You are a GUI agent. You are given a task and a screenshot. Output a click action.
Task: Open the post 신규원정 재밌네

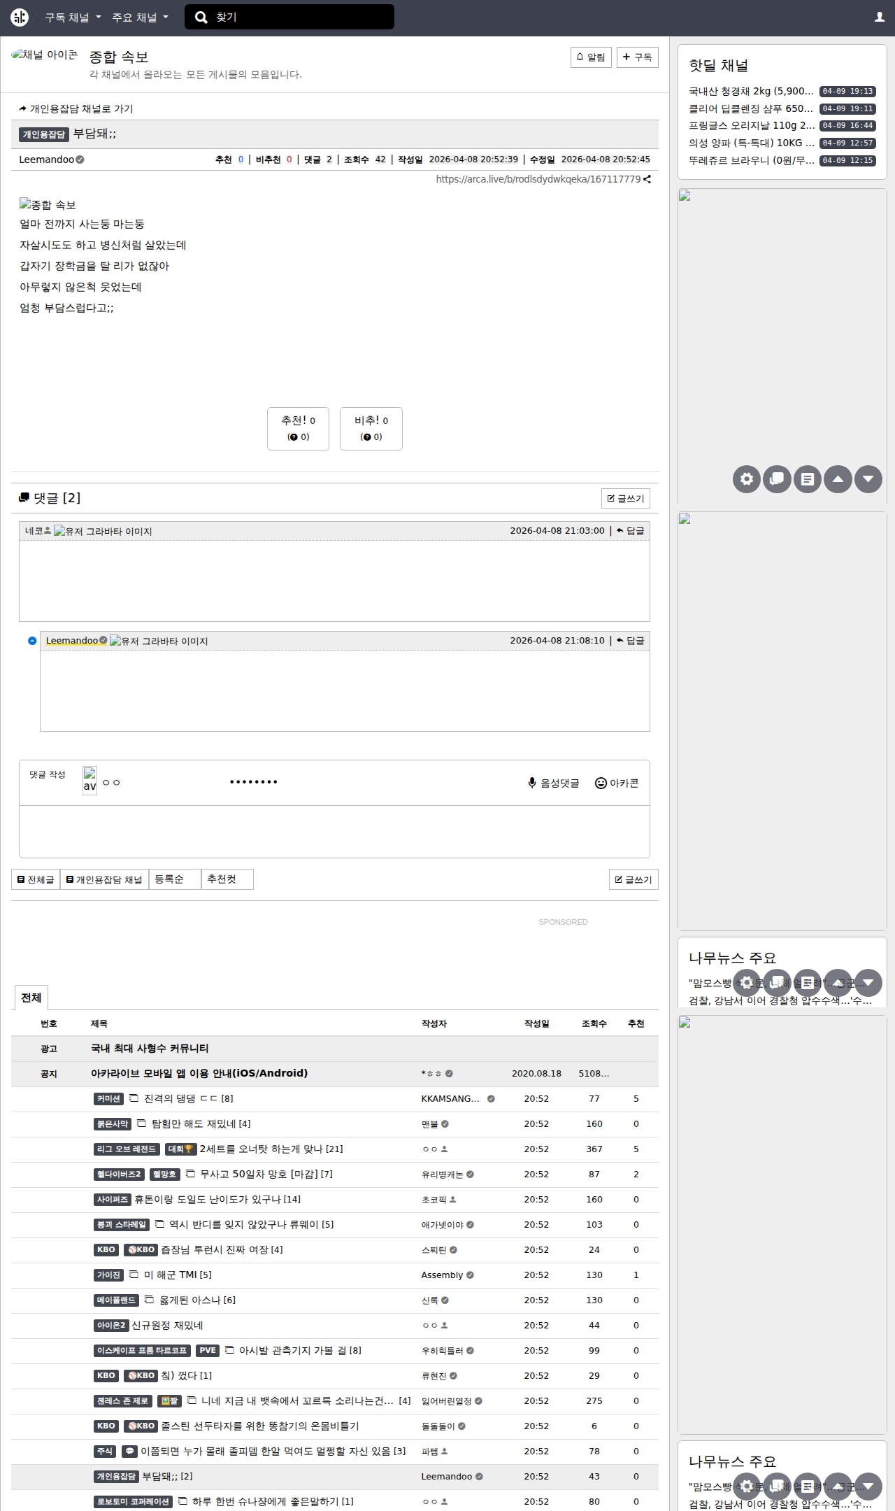pos(168,1325)
